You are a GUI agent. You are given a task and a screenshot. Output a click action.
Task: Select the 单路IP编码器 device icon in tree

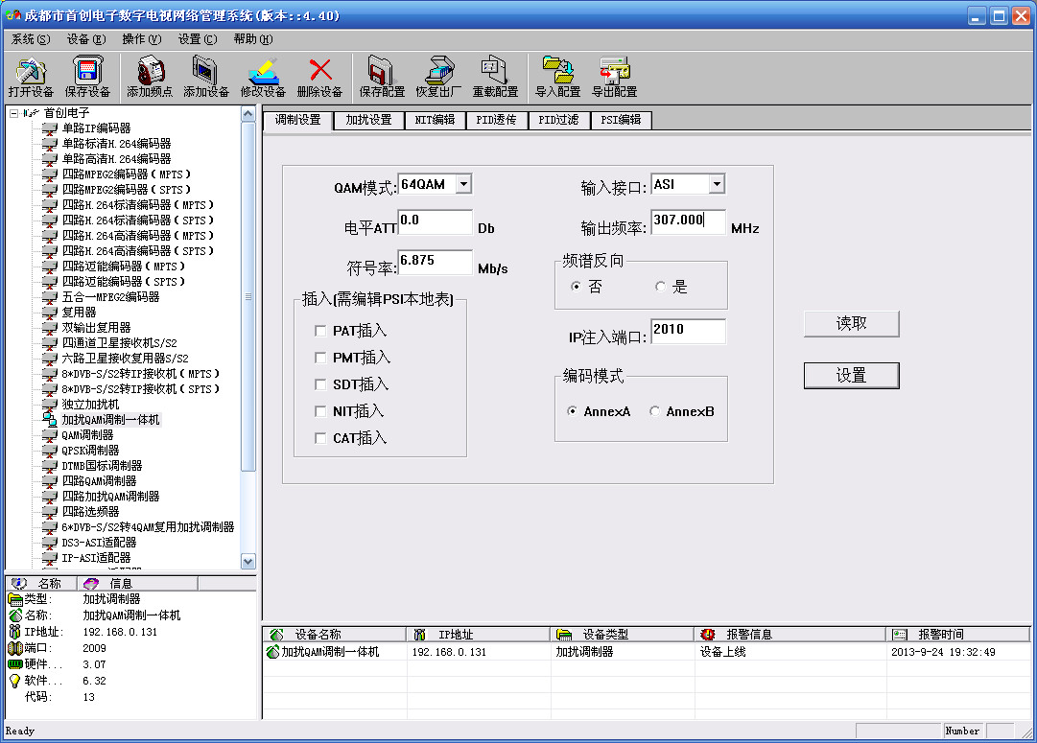pos(50,128)
